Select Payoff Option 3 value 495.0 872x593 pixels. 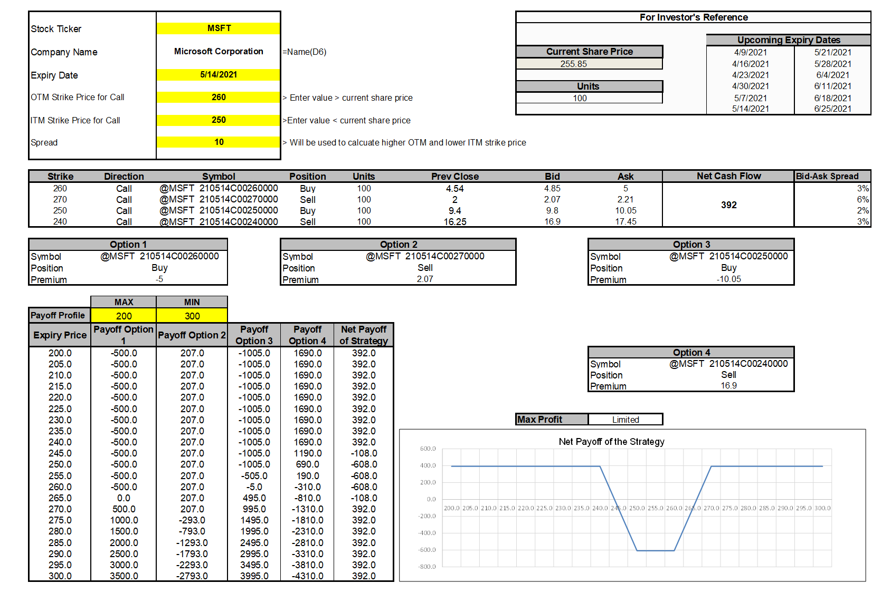point(254,498)
